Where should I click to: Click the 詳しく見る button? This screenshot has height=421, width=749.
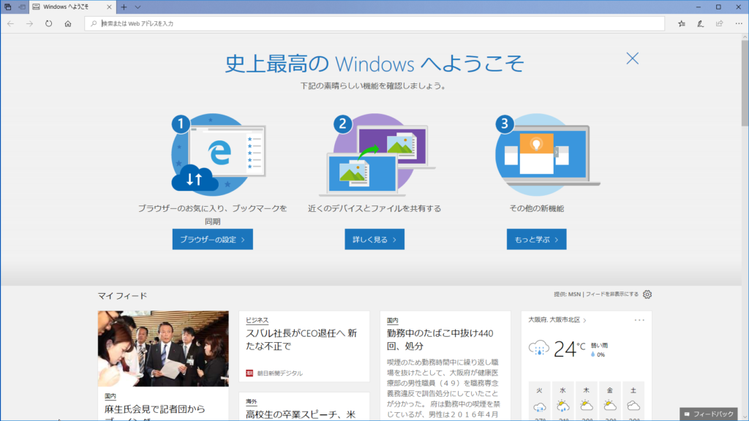[374, 239]
